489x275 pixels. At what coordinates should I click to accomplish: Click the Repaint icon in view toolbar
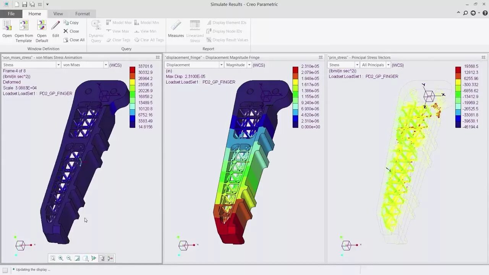(77, 258)
